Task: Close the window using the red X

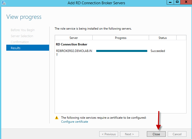Action: [x=186, y=2]
